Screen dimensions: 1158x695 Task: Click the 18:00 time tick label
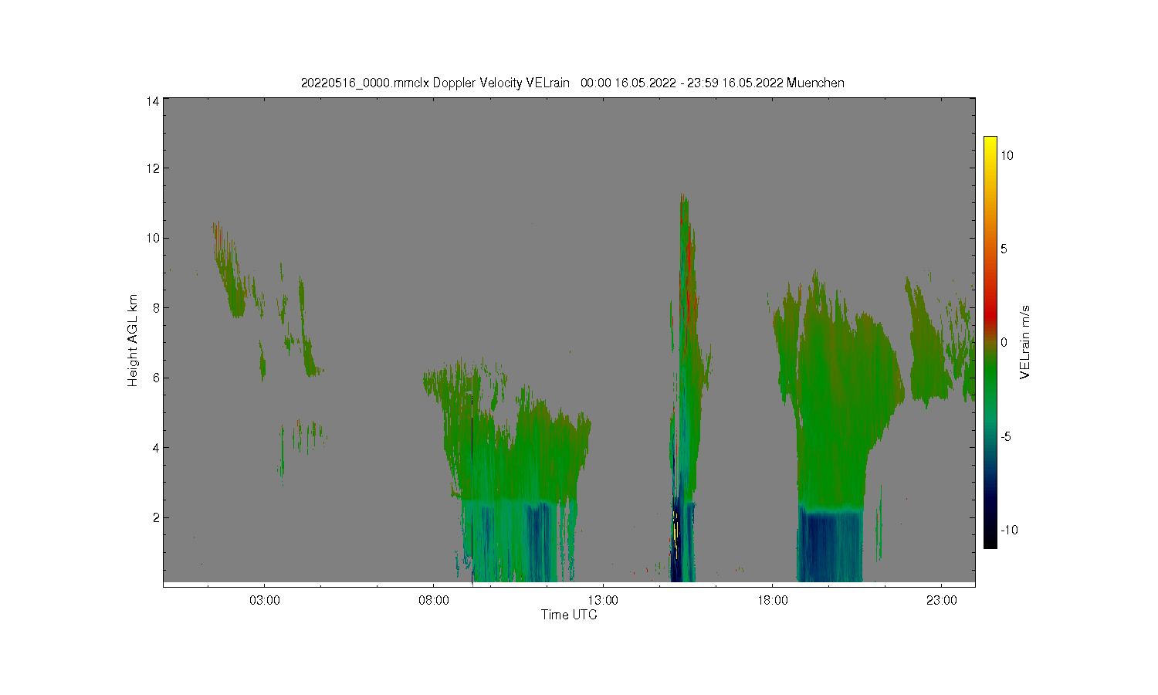pyautogui.click(x=772, y=600)
